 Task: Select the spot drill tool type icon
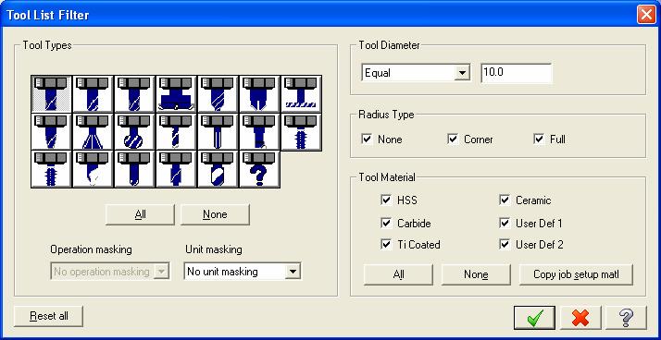[134, 169]
